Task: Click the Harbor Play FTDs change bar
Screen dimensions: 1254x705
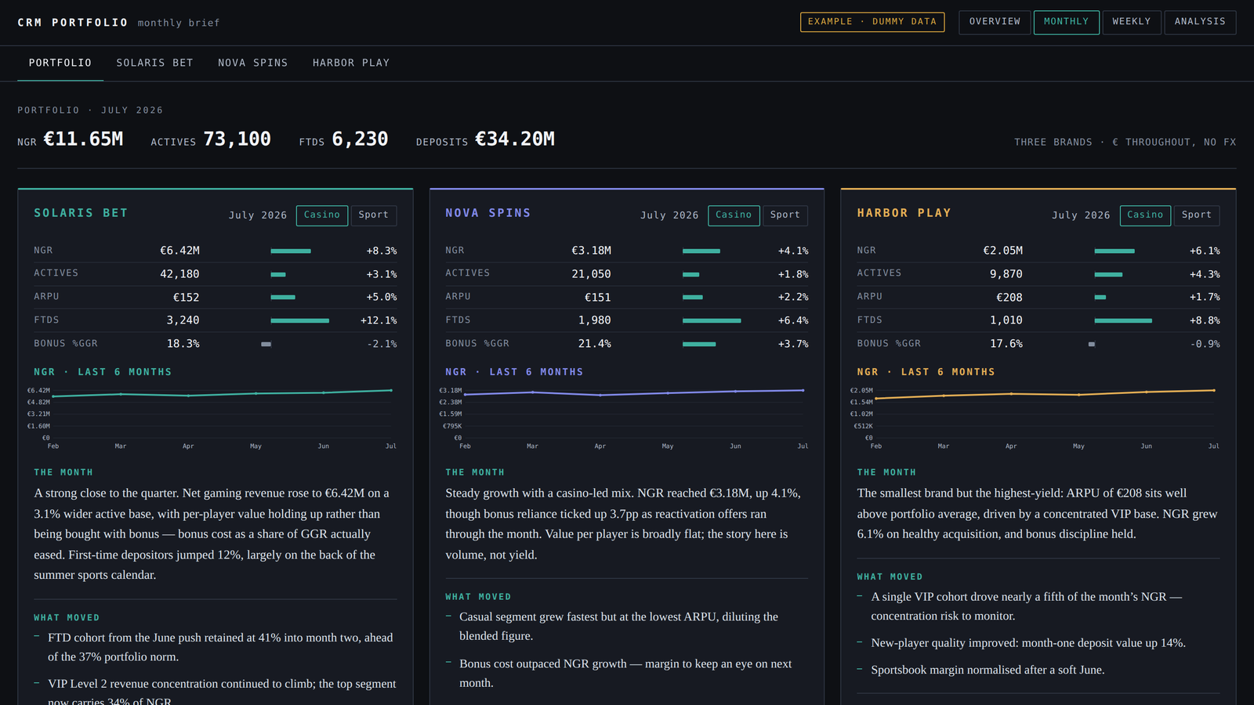Action: [1123, 320]
